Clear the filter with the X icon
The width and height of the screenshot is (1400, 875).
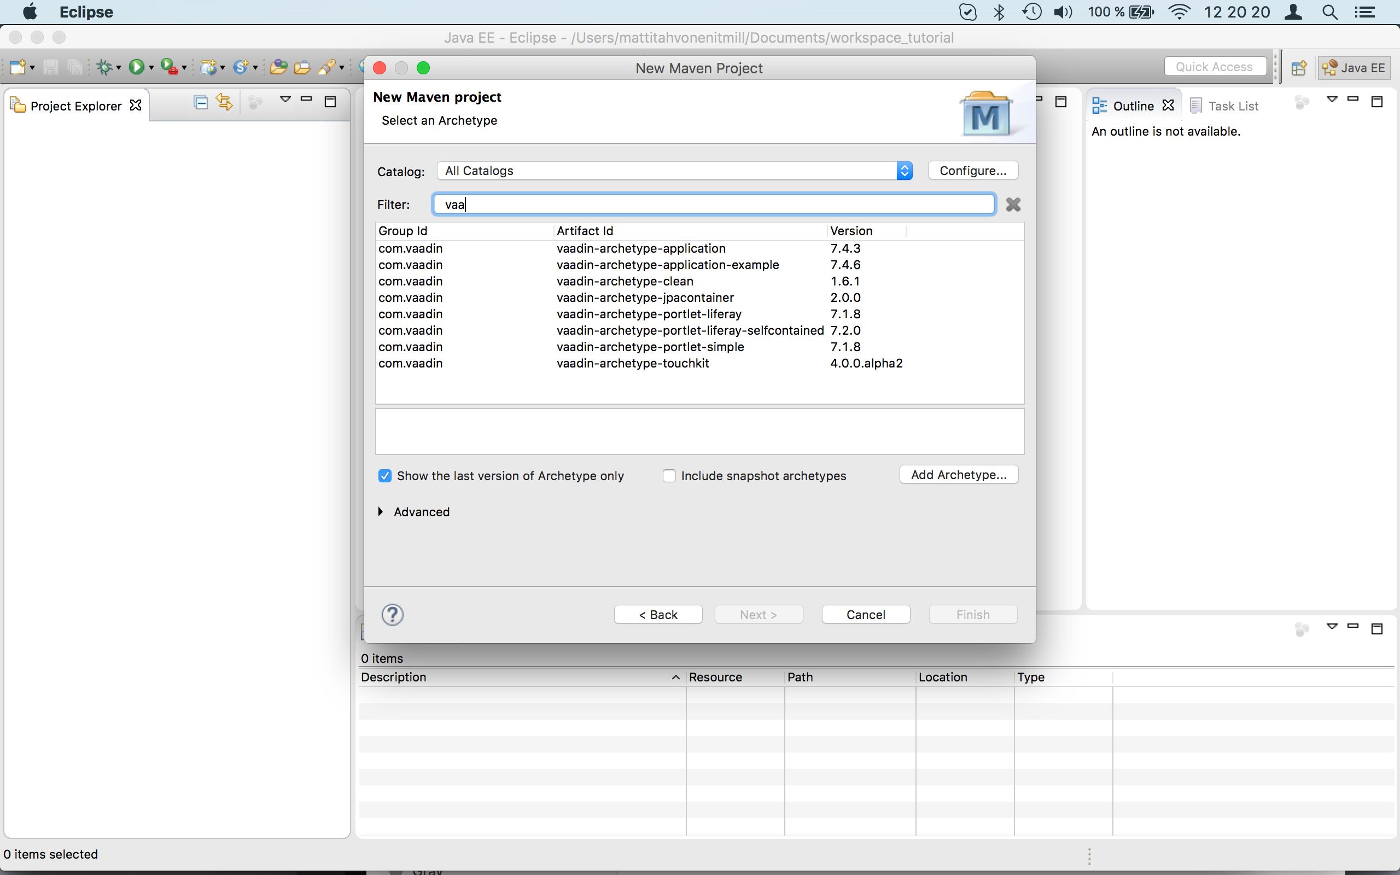coord(1013,205)
